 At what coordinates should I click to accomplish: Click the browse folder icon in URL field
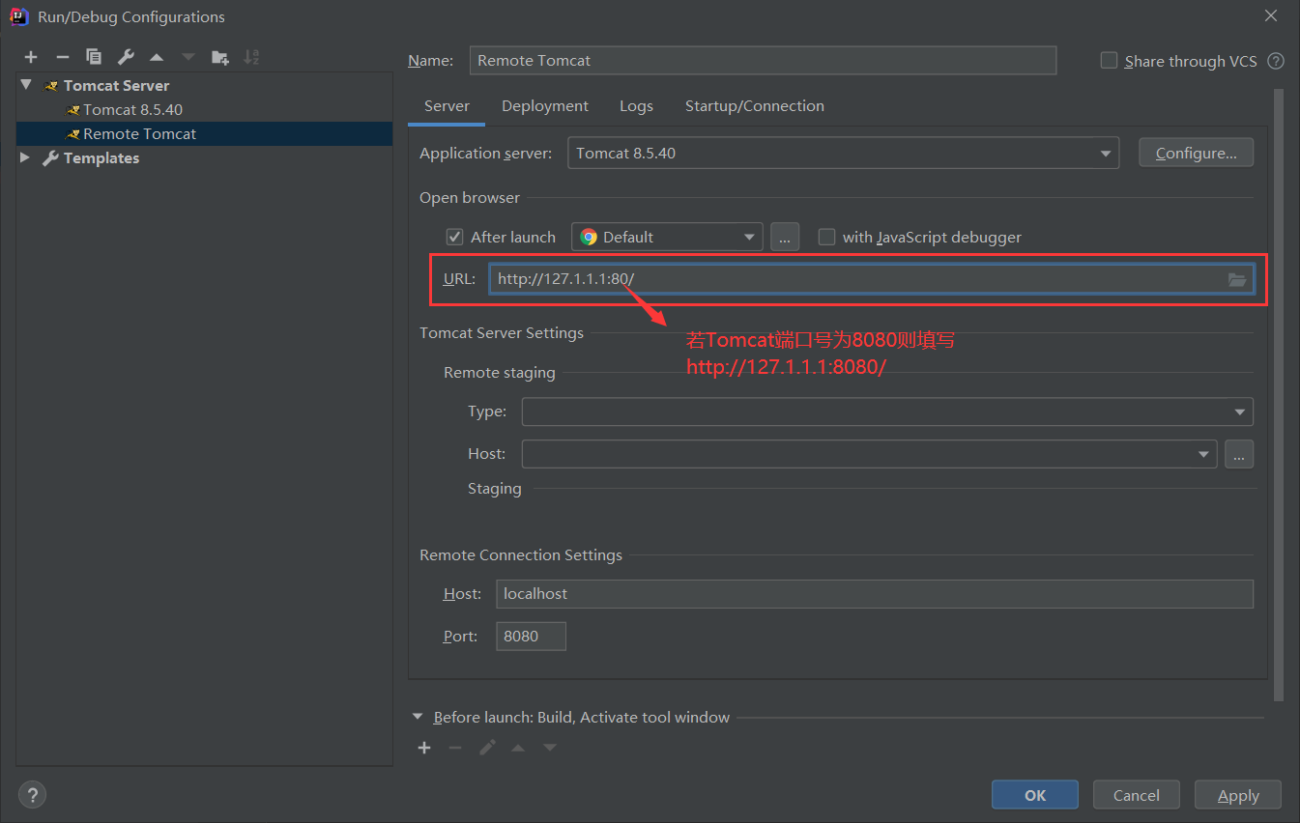coord(1237,279)
